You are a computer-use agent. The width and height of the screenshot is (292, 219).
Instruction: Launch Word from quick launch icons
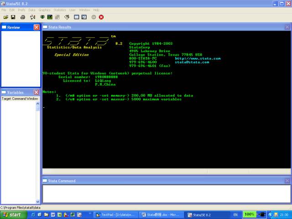click(53, 215)
